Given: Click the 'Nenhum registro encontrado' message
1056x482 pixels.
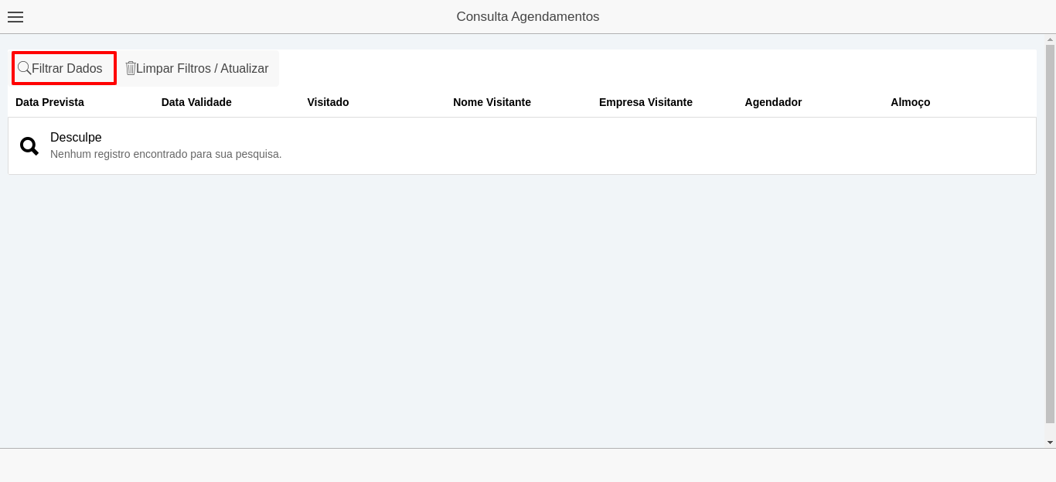Looking at the screenshot, I should pos(165,154).
